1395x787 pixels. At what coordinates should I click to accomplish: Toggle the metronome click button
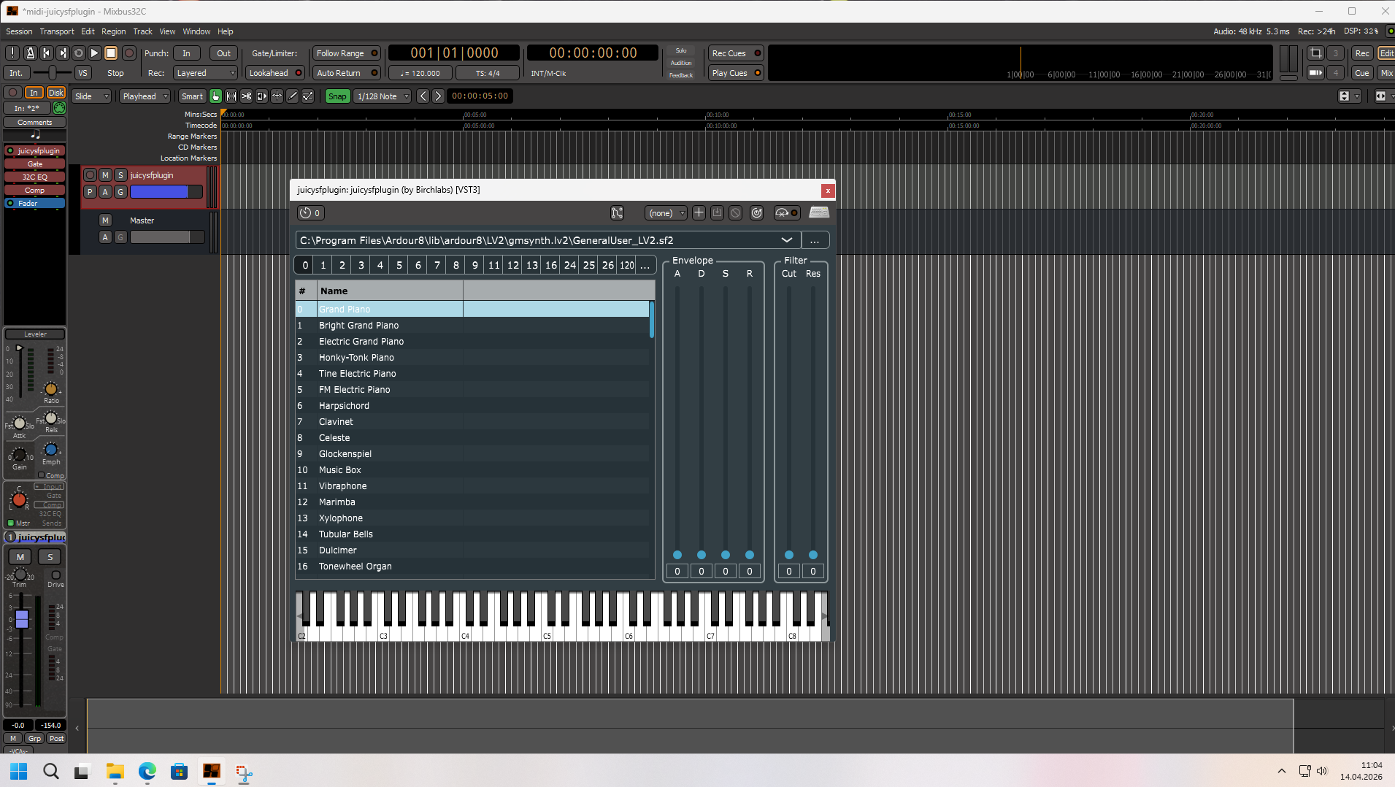coord(30,53)
